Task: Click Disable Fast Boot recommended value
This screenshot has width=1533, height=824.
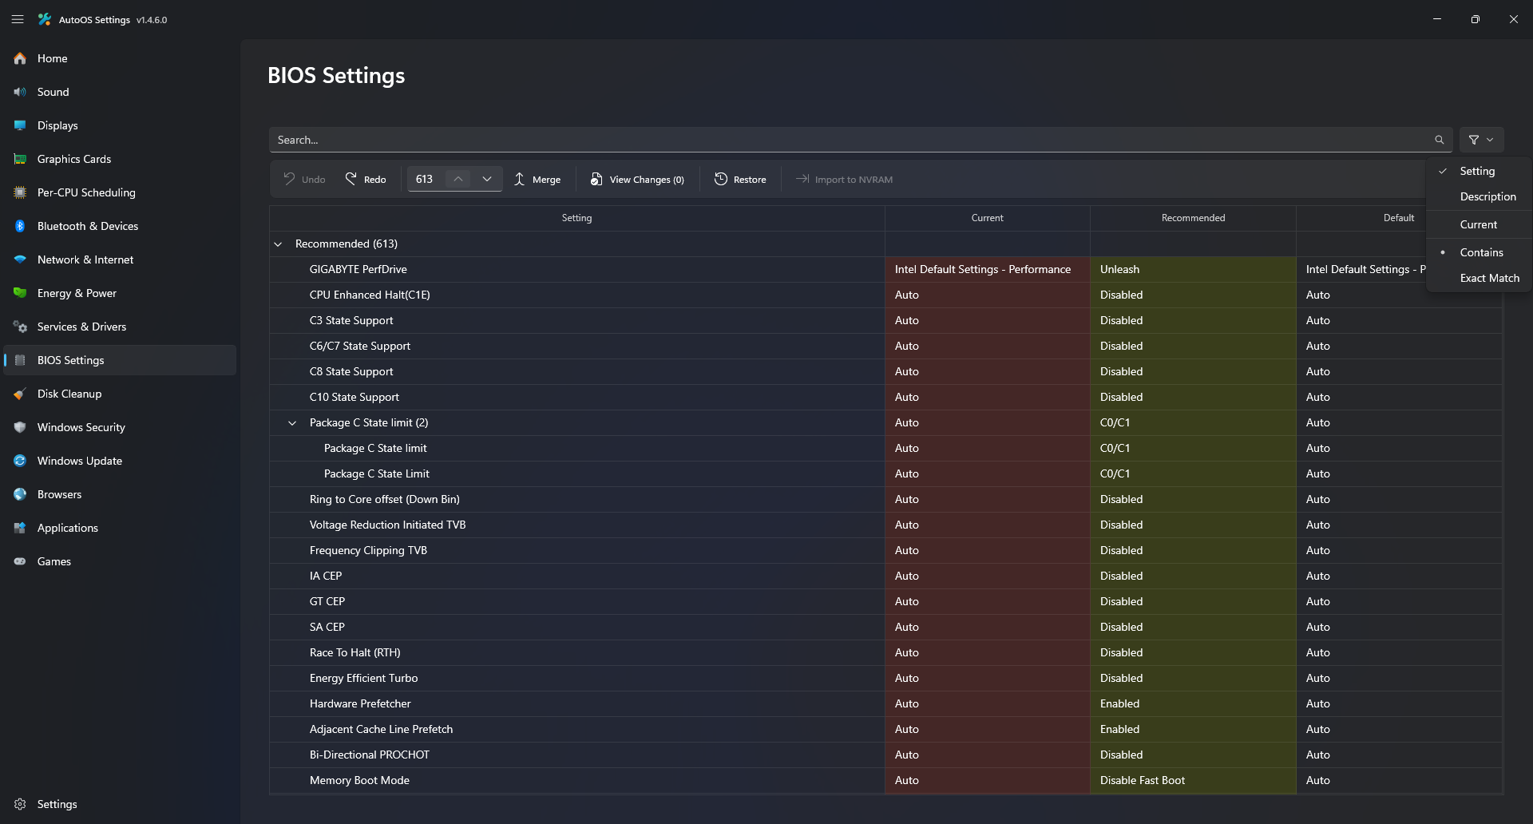Action: point(1193,780)
